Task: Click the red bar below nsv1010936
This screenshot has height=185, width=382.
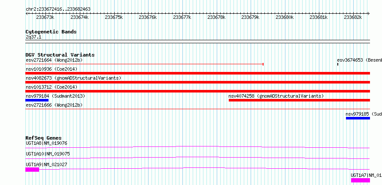Action: 197,73
